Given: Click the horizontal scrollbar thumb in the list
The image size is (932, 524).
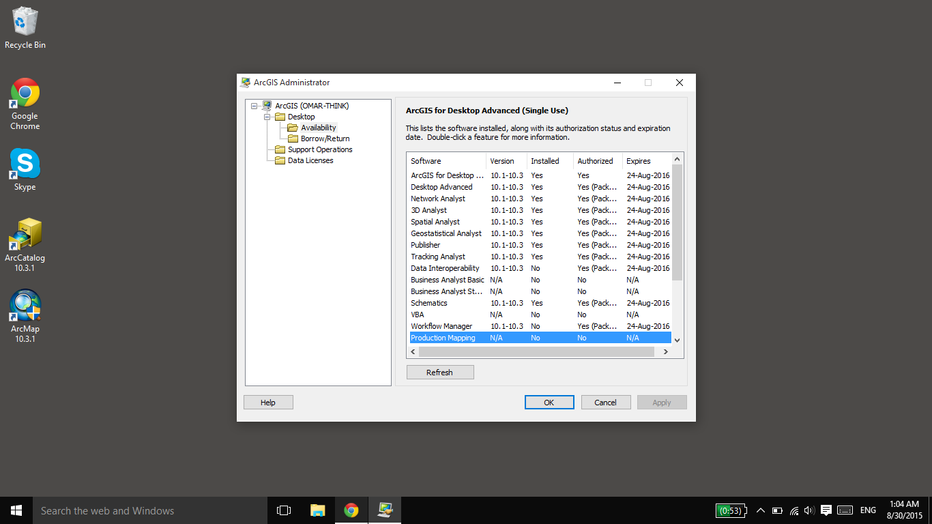Looking at the screenshot, I should (536, 351).
